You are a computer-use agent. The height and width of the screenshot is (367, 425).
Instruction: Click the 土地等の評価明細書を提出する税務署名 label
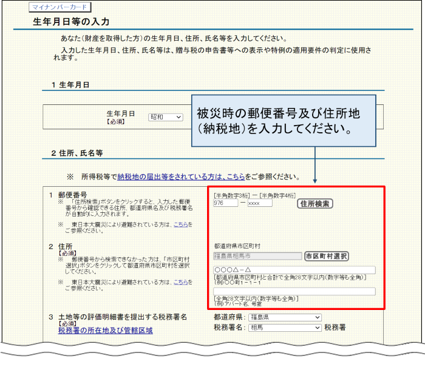(x=123, y=317)
